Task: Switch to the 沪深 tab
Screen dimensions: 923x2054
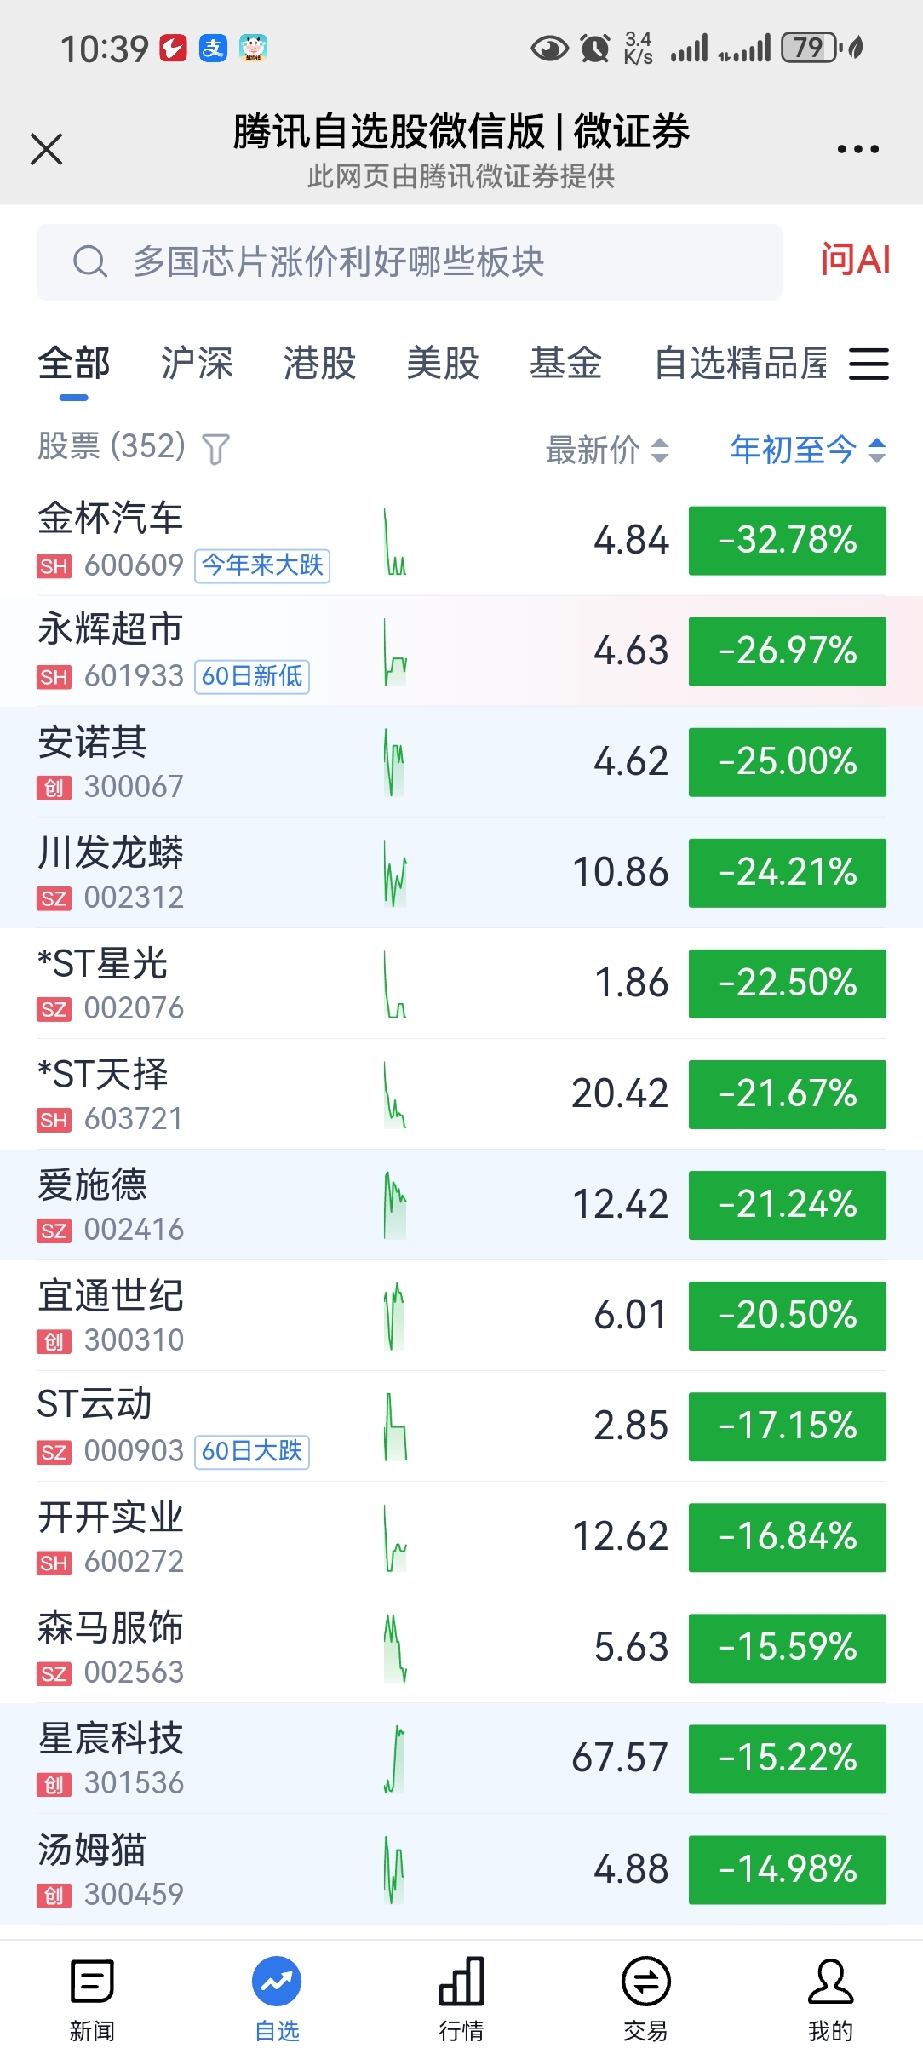Action: (197, 364)
